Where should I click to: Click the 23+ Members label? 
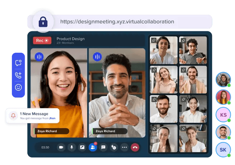[x=65, y=43]
